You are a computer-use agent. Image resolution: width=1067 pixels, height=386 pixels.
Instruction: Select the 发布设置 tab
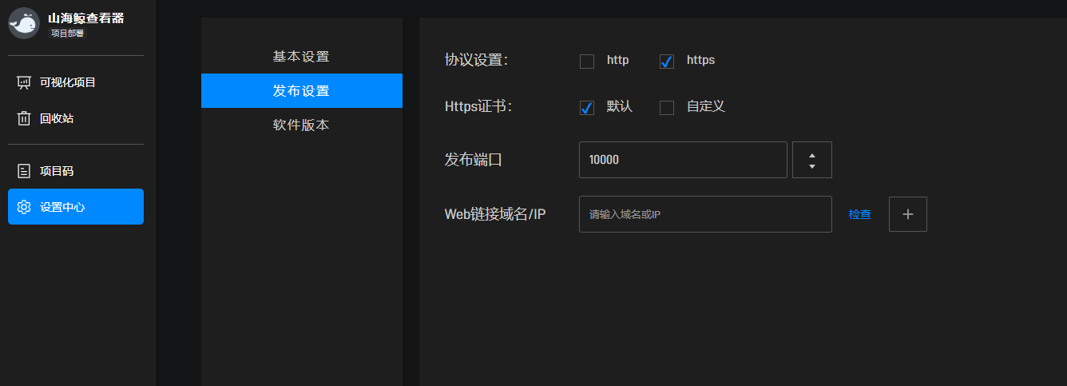[301, 90]
